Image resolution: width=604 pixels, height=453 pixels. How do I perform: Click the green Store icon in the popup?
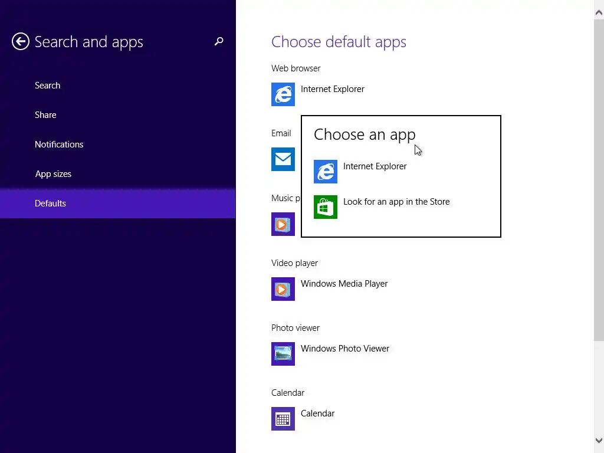pyautogui.click(x=326, y=207)
